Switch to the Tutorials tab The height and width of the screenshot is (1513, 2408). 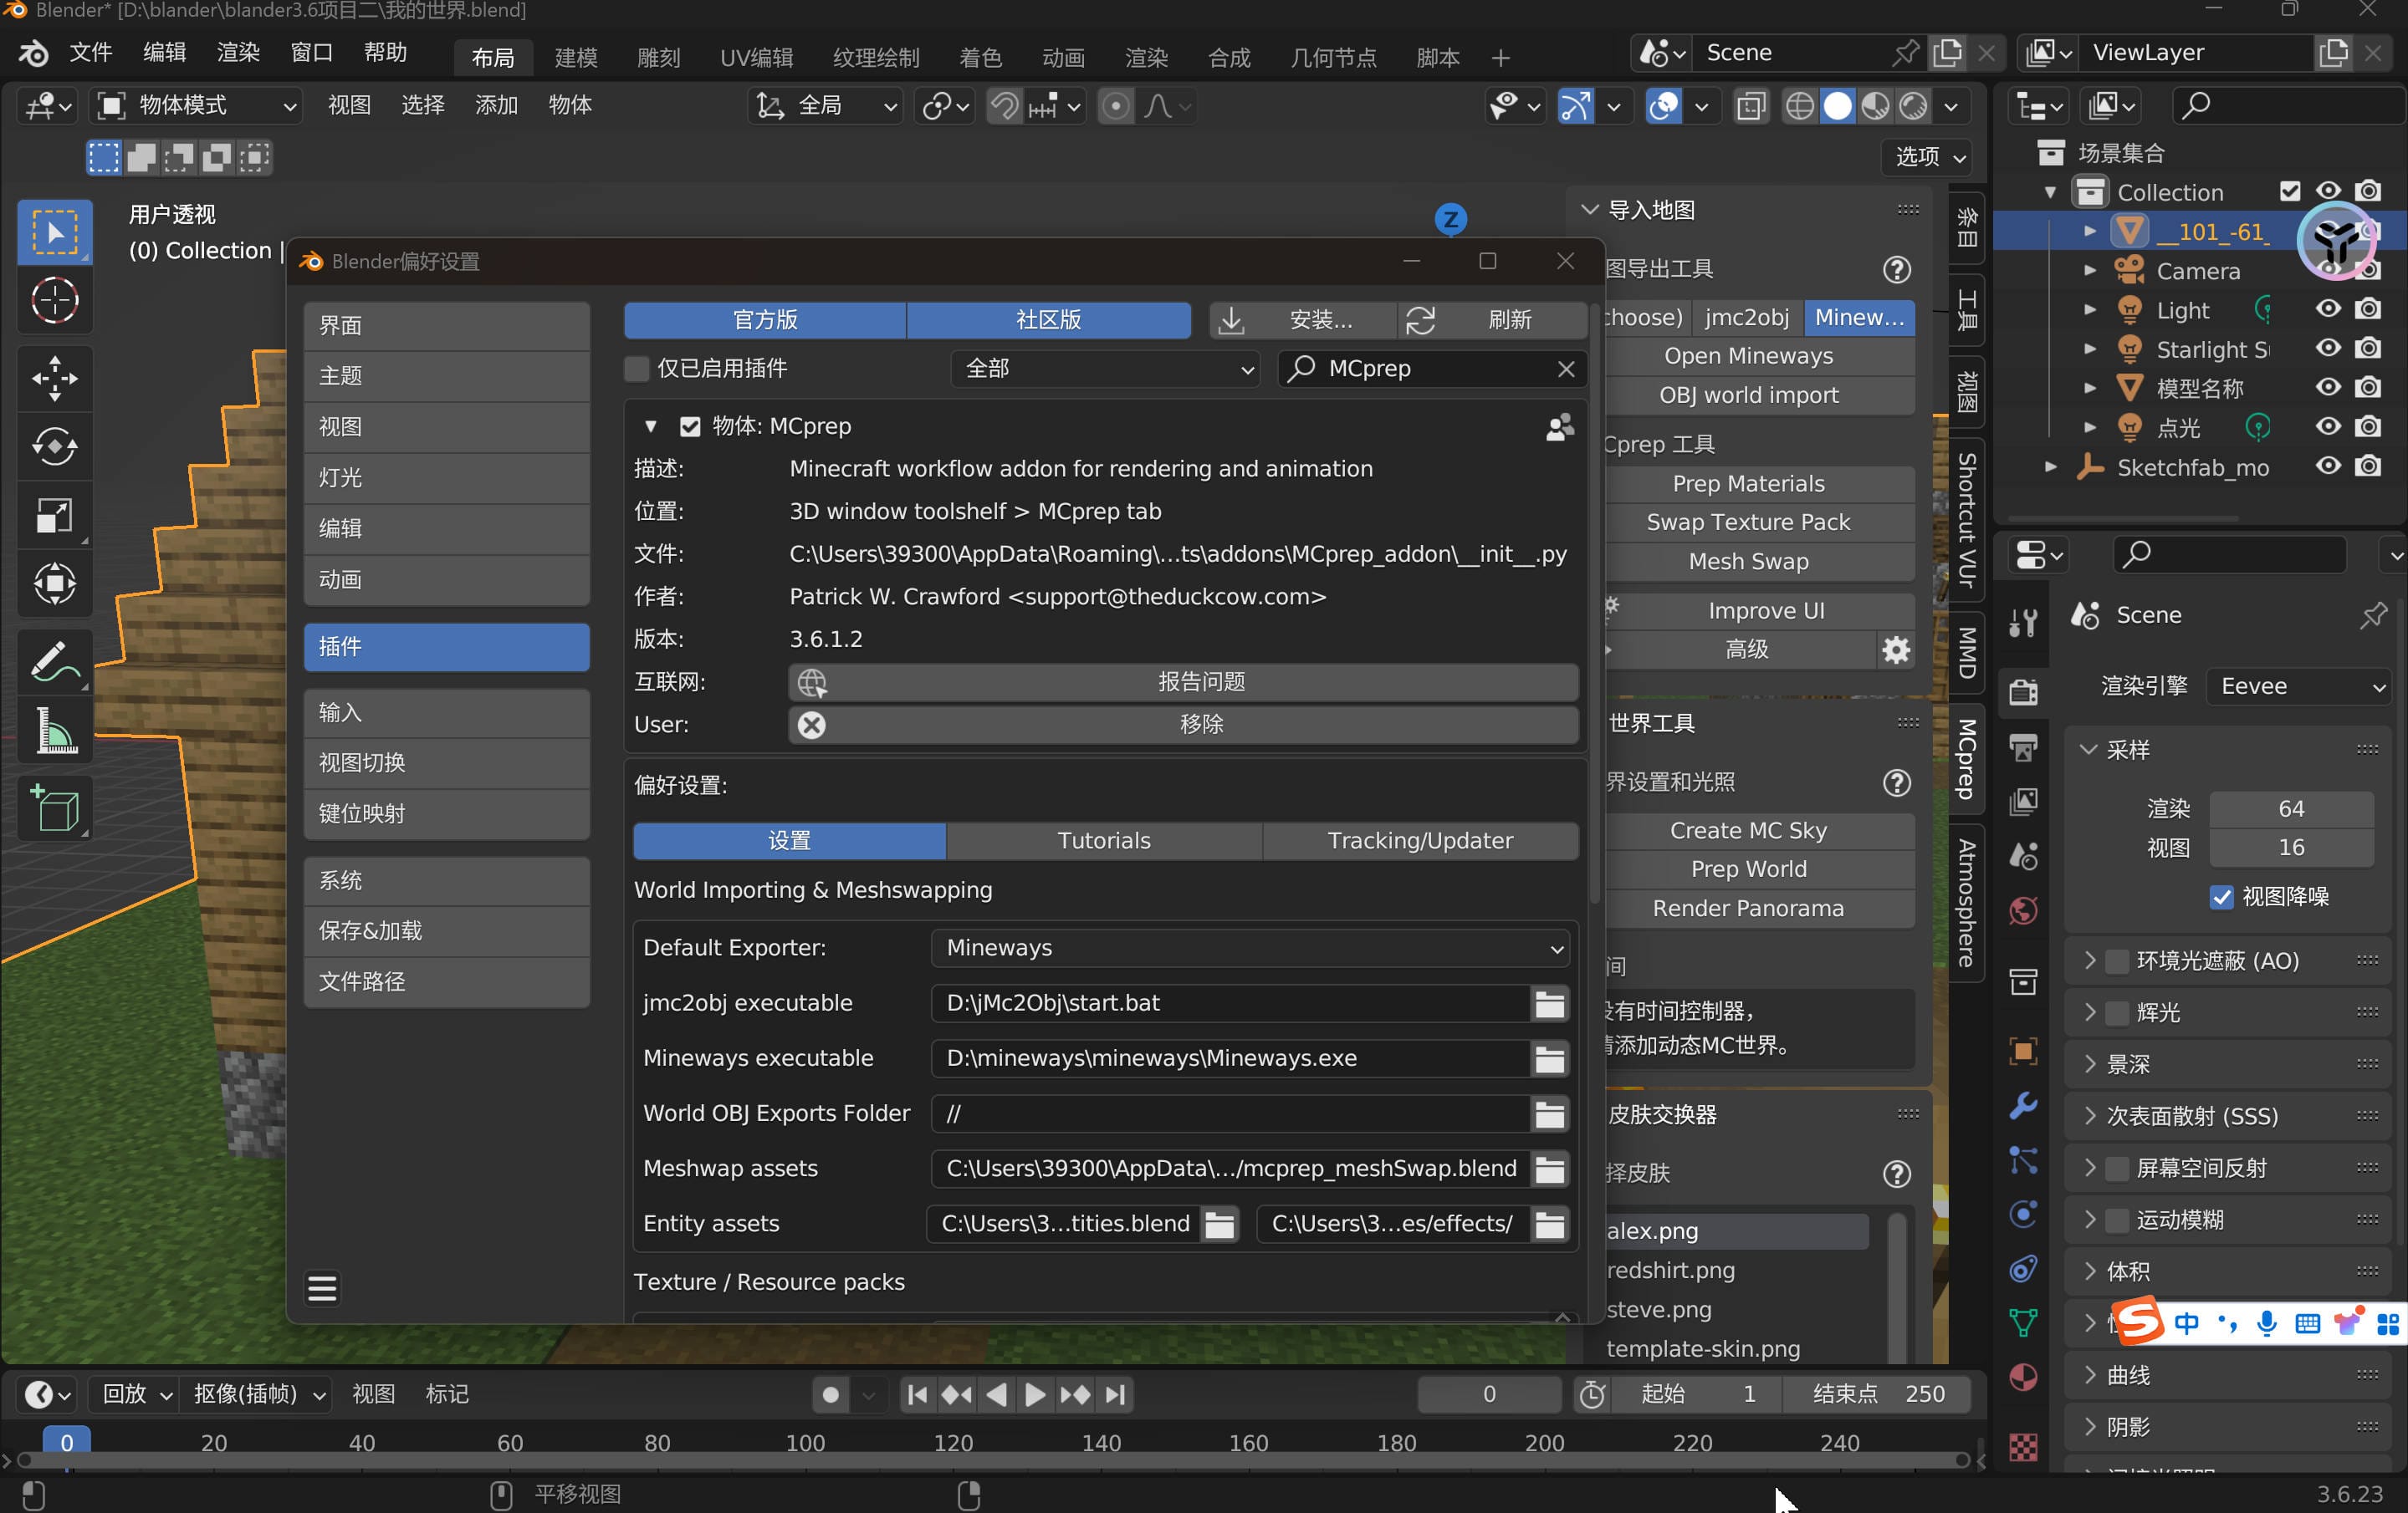tap(1103, 840)
